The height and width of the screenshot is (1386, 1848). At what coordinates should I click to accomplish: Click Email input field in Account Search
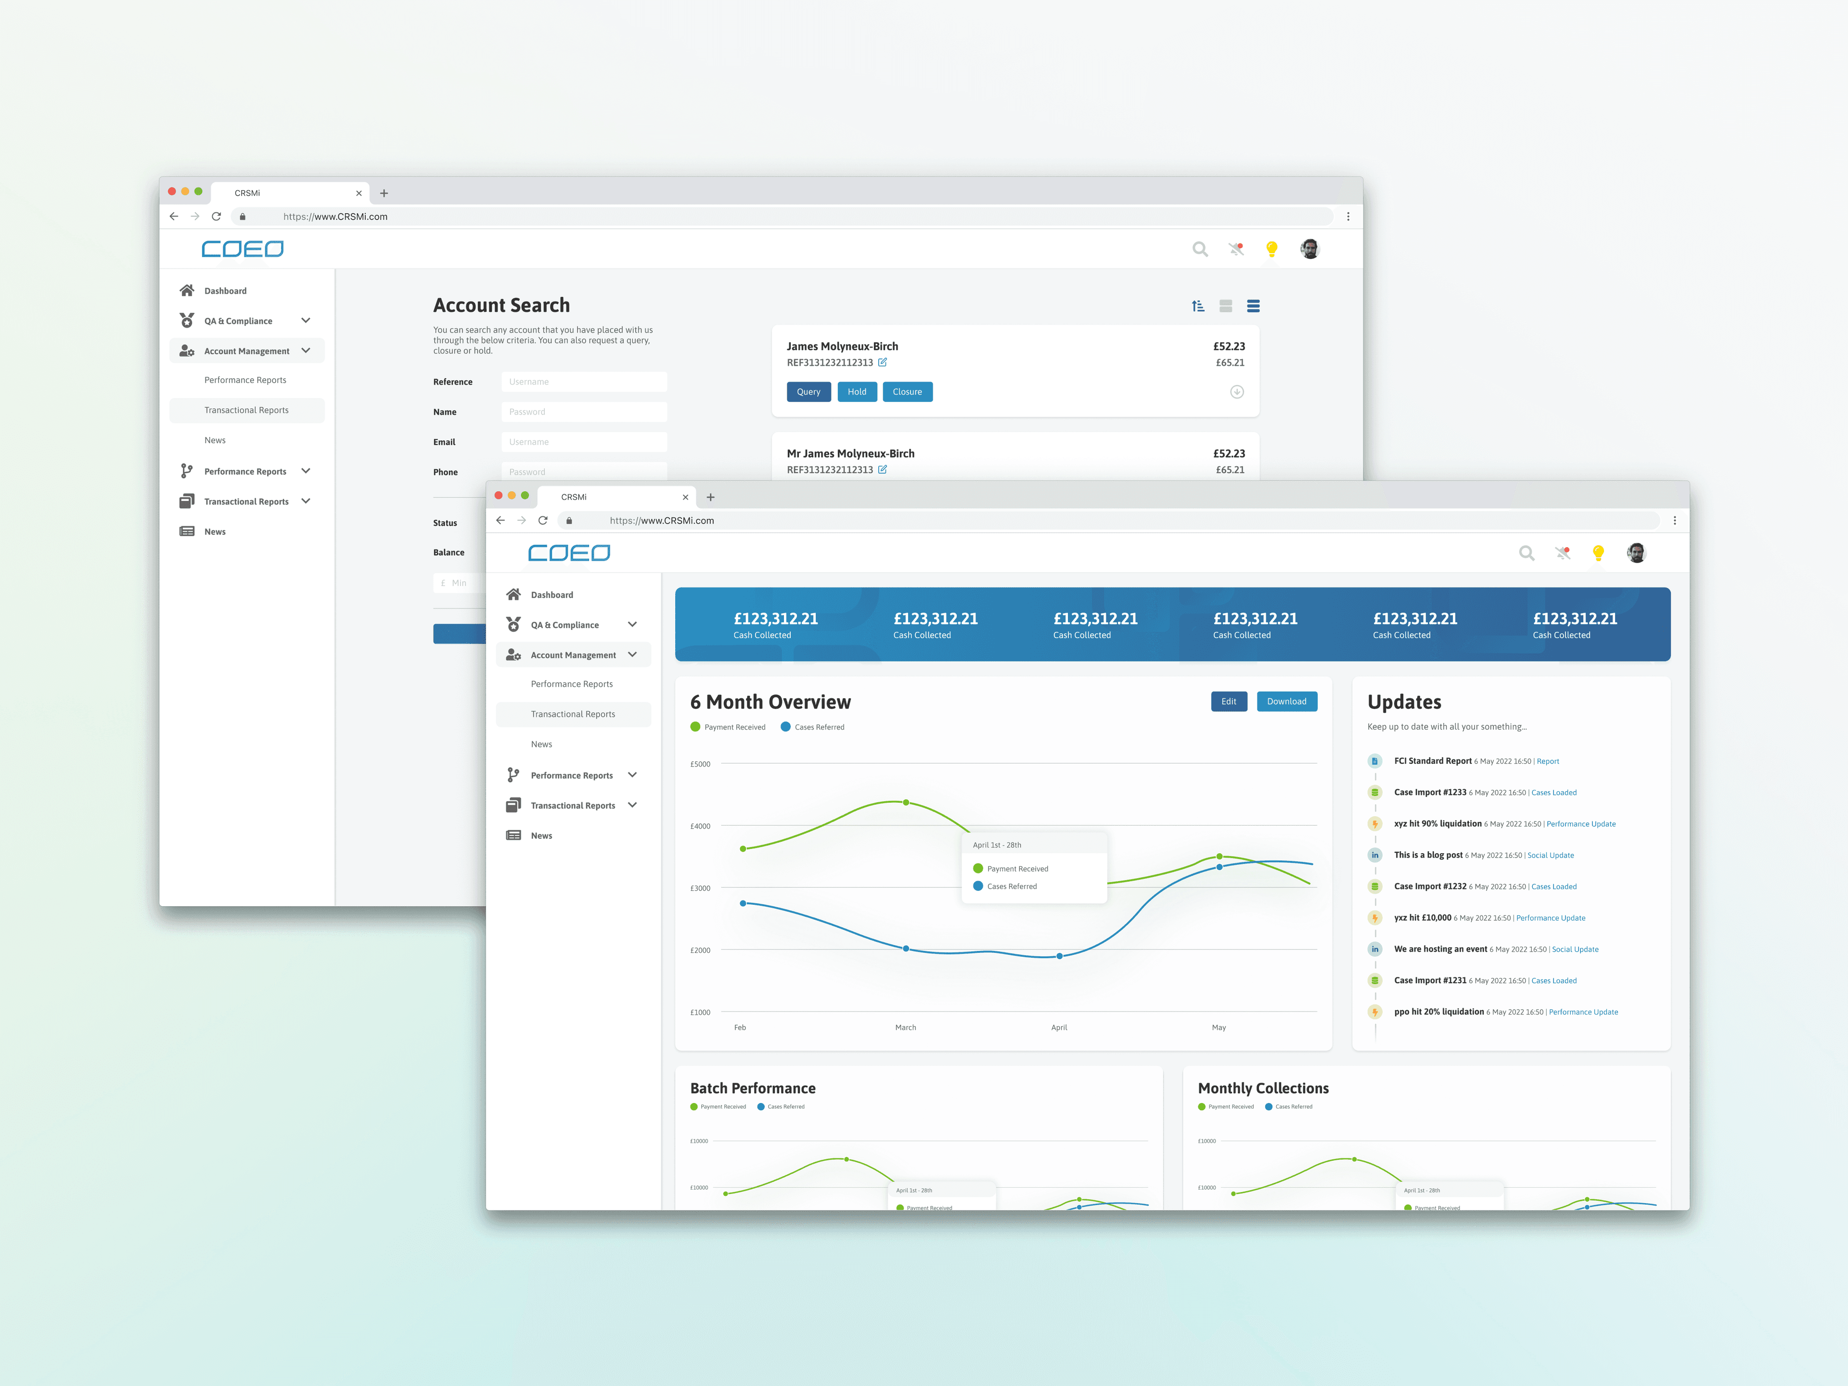(584, 442)
